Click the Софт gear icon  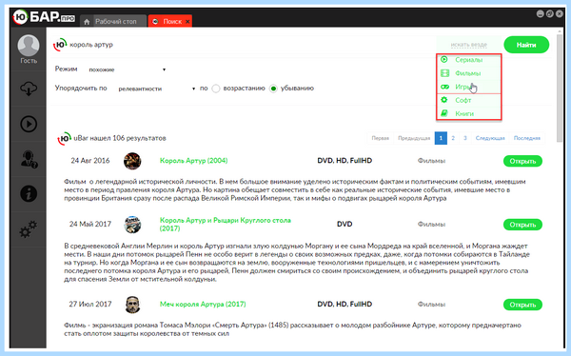(x=443, y=100)
